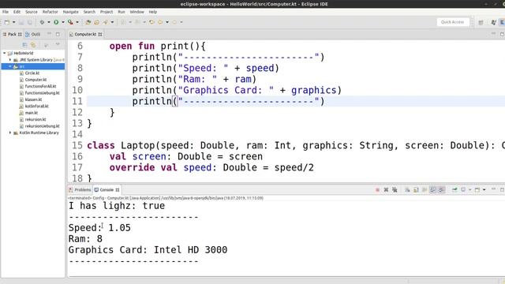Click the Save icon in the main toolbar

[21, 22]
